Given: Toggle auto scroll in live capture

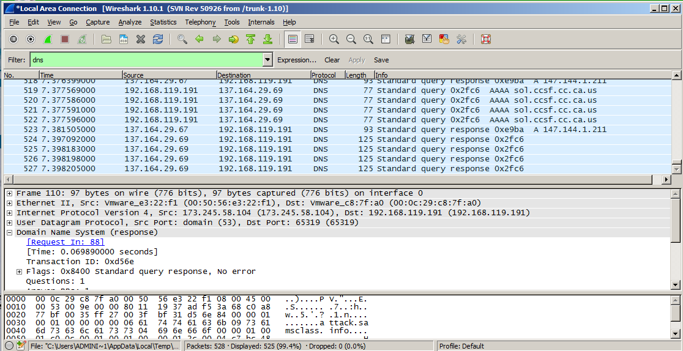Looking at the screenshot, I should pyautogui.click(x=310, y=40).
